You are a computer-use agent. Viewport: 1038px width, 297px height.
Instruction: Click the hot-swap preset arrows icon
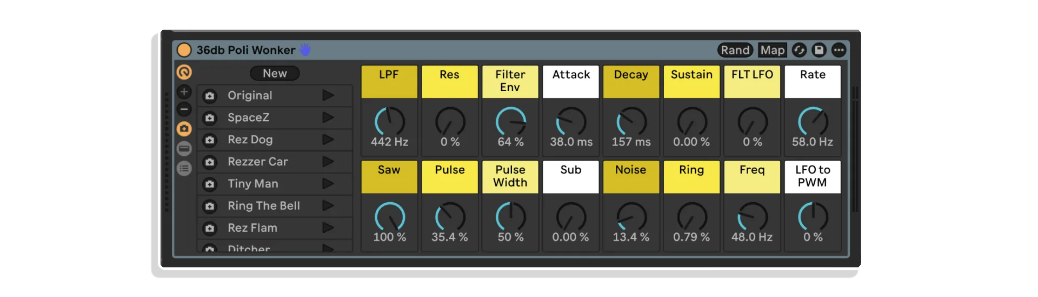799,50
